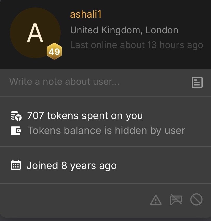
Task: Click the gold level 49 badge
Action: coord(54,52)
